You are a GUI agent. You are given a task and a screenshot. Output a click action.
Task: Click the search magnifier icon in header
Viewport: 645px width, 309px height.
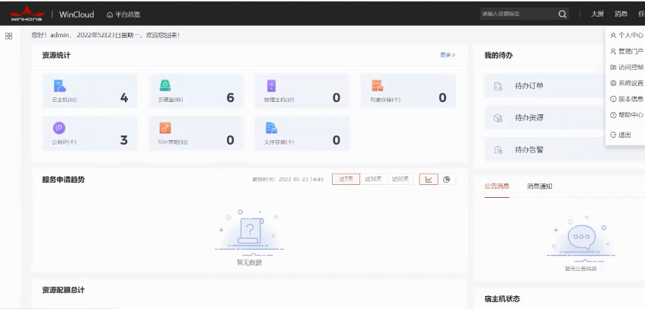[x=562, y=14]
